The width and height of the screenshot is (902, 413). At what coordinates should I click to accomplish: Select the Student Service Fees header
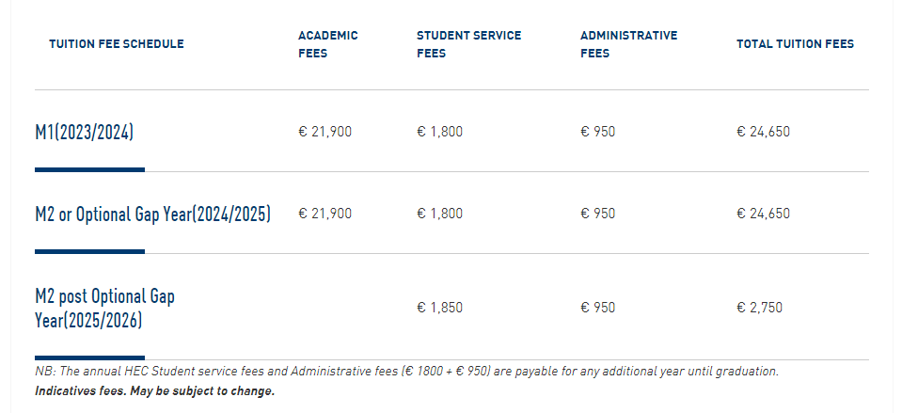[x=468, y=44]
